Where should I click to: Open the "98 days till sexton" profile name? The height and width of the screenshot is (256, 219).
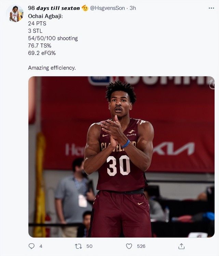[54, 8]
